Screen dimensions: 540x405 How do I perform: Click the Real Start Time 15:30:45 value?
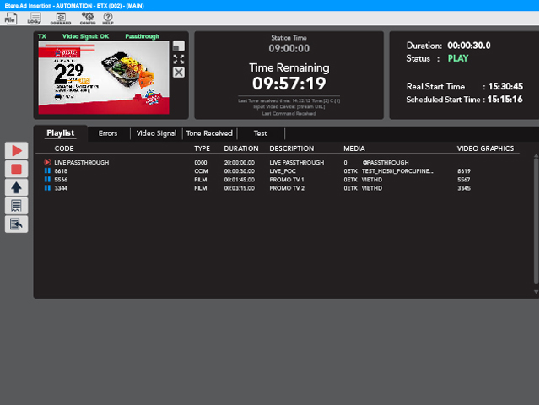505,86
